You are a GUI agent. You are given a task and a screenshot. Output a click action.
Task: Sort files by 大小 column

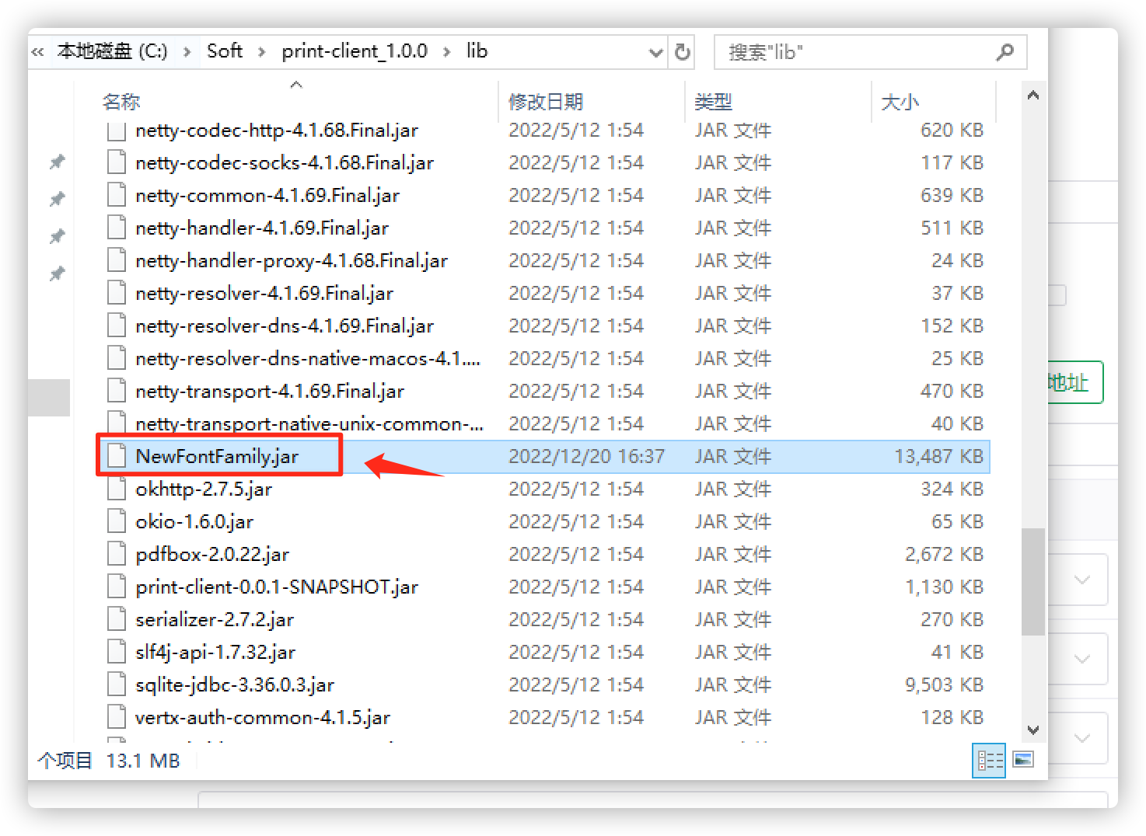(x=900, y=102)
